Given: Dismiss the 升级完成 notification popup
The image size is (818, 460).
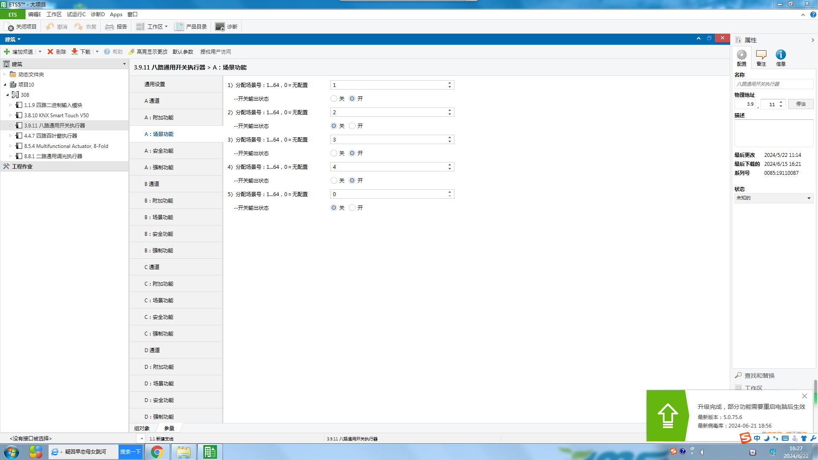Looking at the screenshot, I should [x=804, y=396].
